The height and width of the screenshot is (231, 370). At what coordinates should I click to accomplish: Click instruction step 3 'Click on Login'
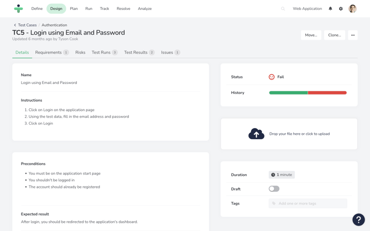click(40, 123)
